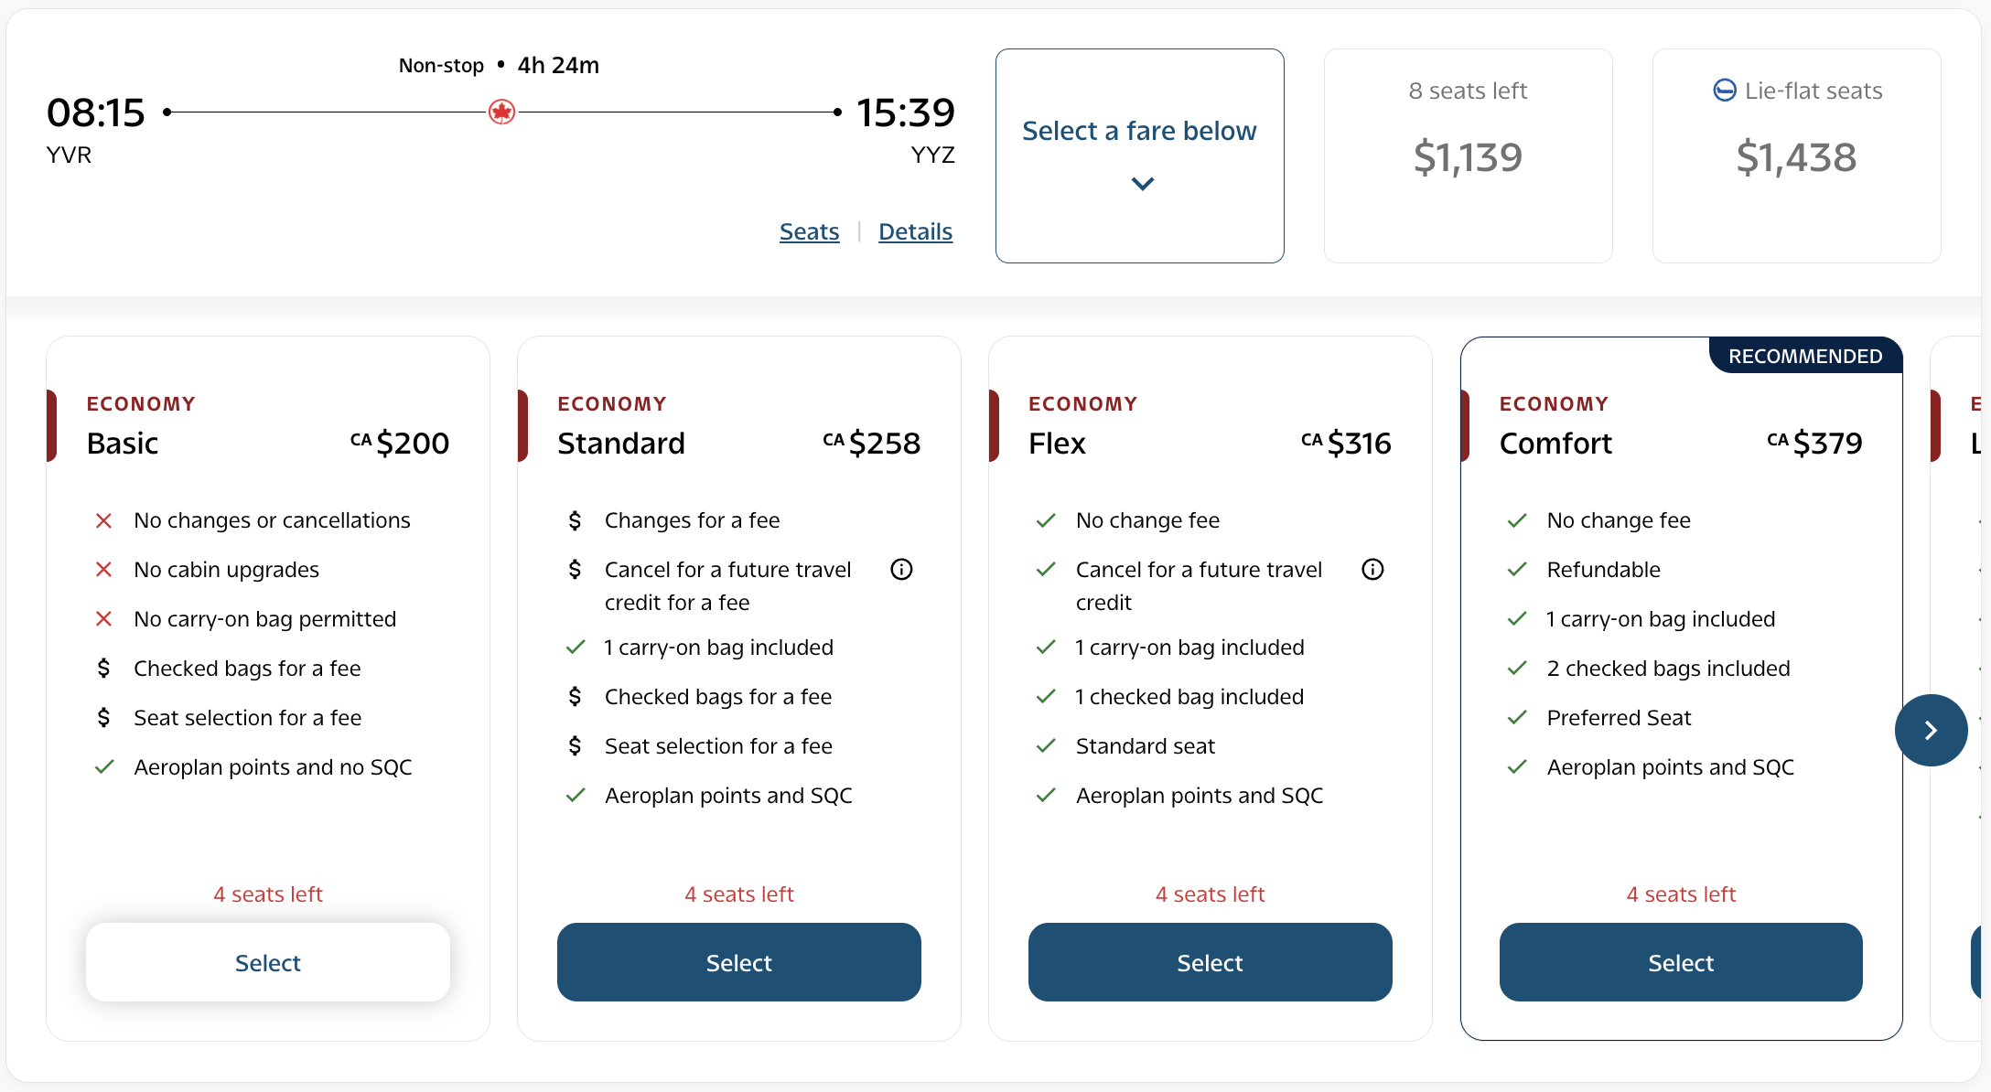Screen dimensions: 1991x1092
Task: Click the info icon beside Standard's travel credit
Action: click(x=902, y=569)
